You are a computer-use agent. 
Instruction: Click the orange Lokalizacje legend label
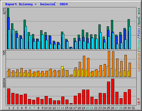[x=139, y=62]
